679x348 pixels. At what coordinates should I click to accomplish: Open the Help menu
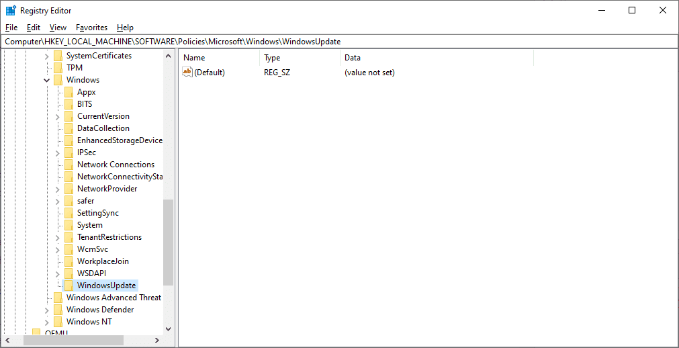pos(125,28)
